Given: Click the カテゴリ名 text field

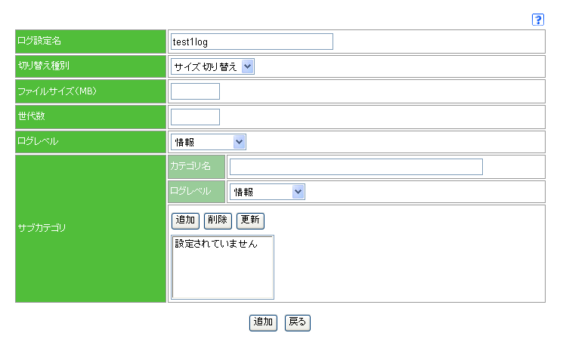Looking at the screenshot, I should click(356, 167).
